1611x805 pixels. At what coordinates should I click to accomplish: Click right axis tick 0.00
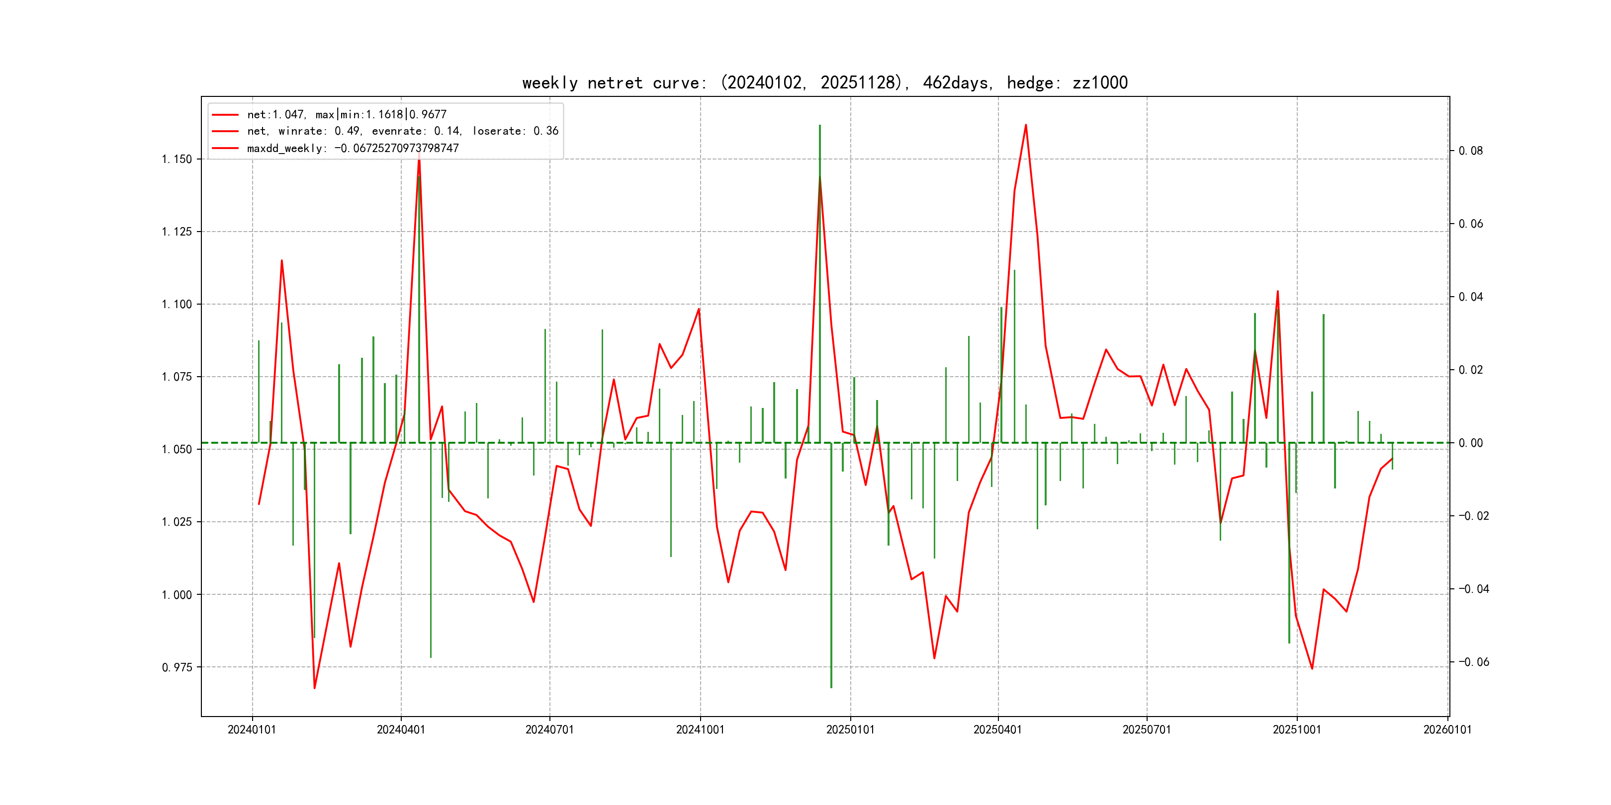point(1470,443)
